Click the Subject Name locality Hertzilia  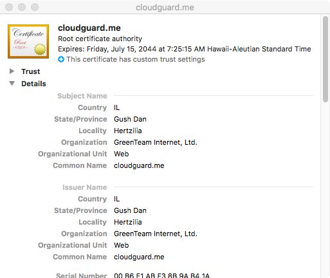coord(128,131)
